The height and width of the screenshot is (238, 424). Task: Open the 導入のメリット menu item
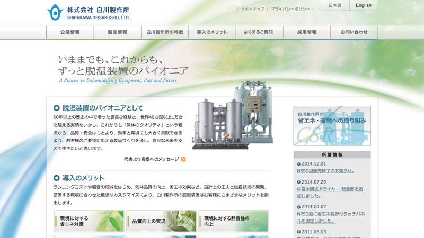(x=212, y=32)
